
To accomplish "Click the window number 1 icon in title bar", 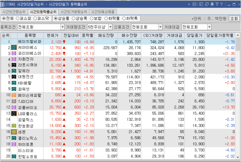I will [2, 4].
